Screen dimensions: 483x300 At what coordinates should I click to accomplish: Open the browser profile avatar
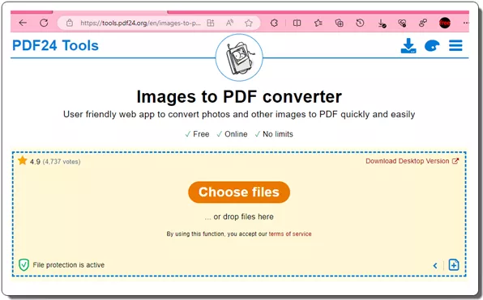click(445, 23)
